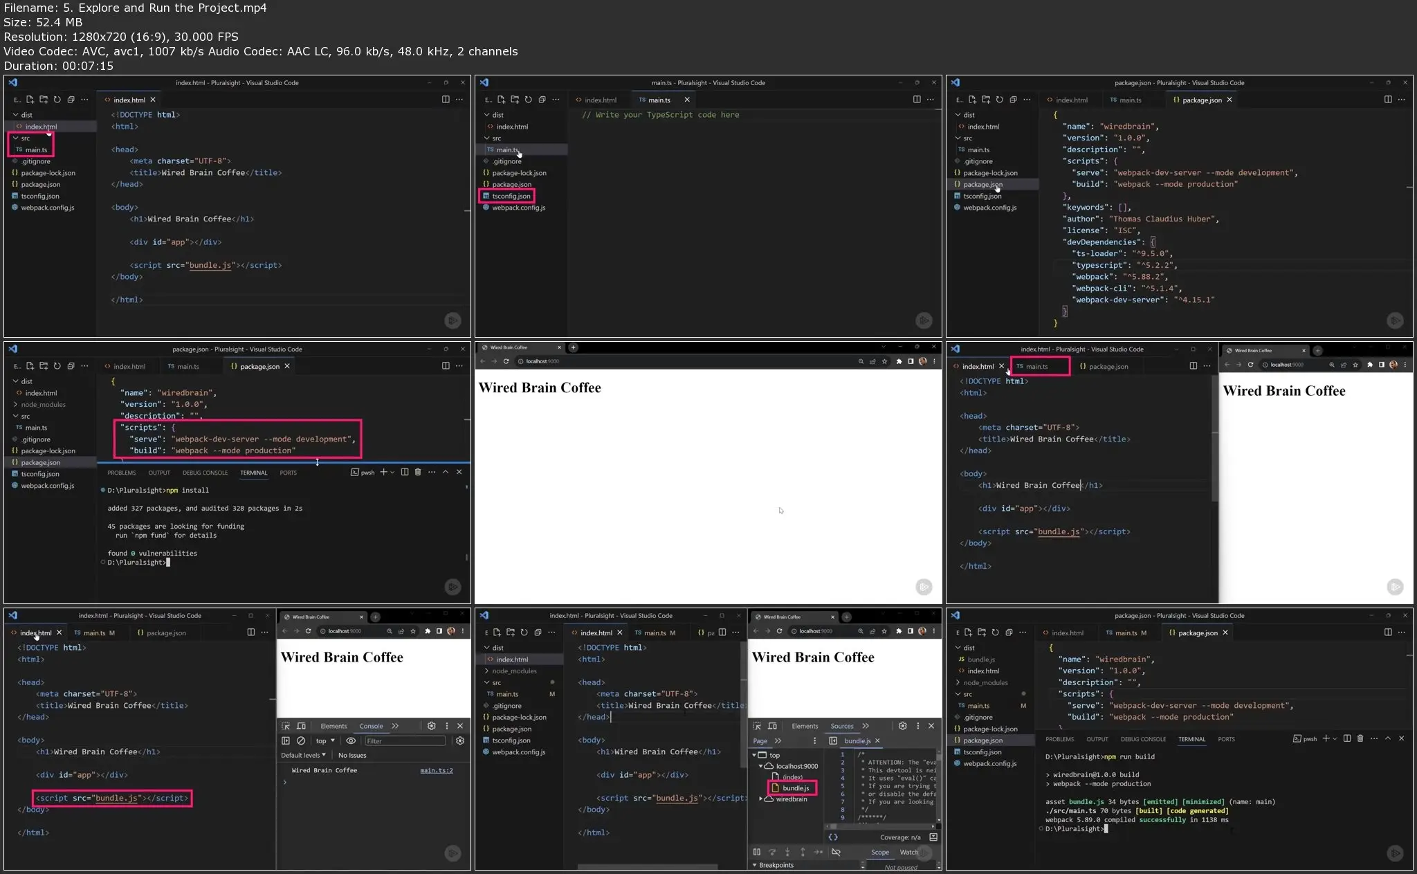The height and width of the screenshot is (874, 1417).
Task: Click editor horizontal scrollbar in DevTools Sources frame
Action: 648,866
